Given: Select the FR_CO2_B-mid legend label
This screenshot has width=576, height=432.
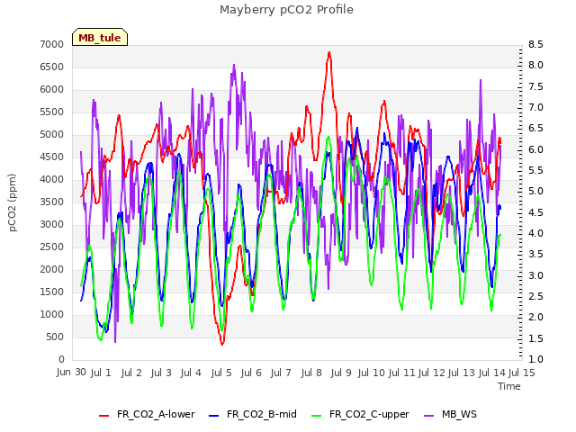Looking at the screenshot, I should point(262,414).
